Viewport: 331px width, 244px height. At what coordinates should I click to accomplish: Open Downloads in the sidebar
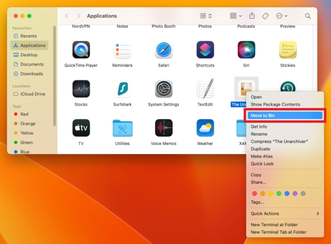pos(29,74)
